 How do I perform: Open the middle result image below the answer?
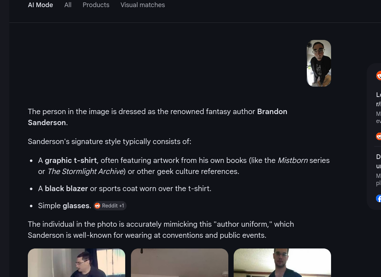(179, 263)
